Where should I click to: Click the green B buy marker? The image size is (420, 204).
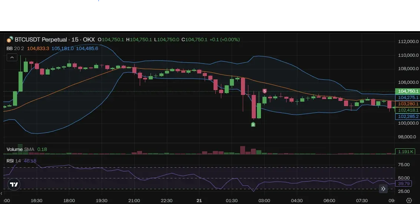tap(253, 124)
